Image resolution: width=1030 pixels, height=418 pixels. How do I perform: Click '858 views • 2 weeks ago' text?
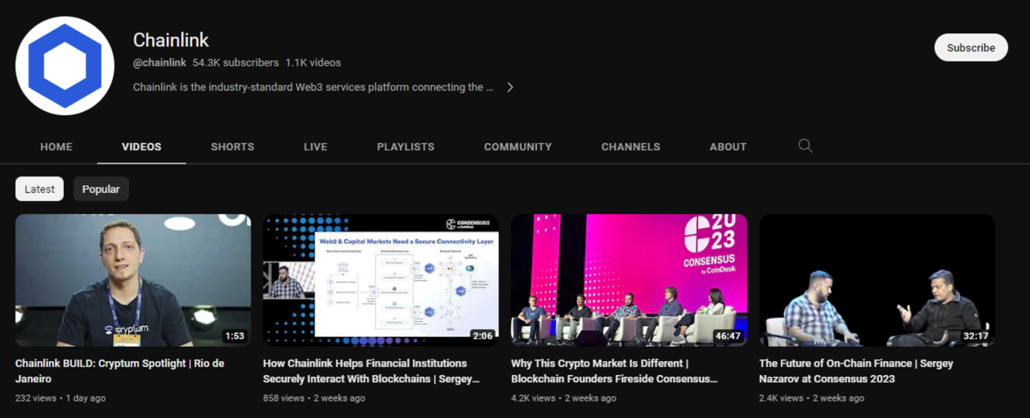(x=314, y=398)
